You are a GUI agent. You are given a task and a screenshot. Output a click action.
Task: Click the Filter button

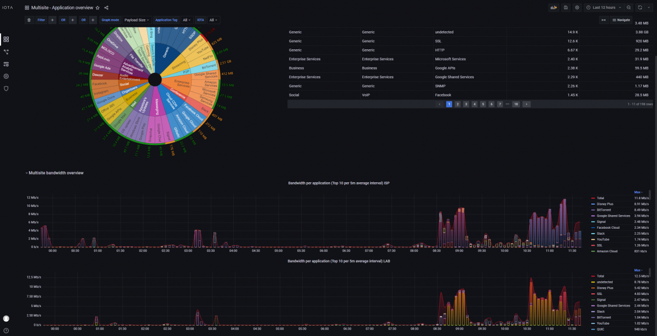click(x=41, y=20)
